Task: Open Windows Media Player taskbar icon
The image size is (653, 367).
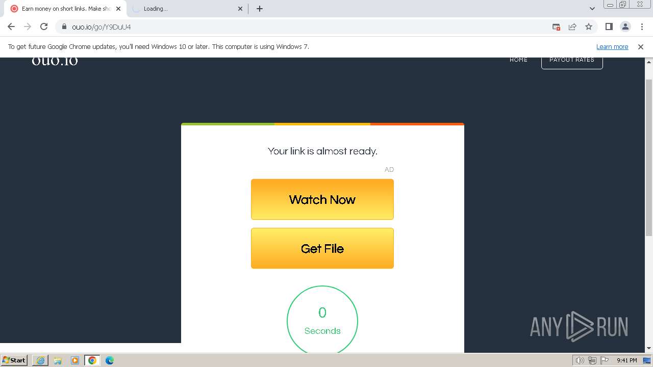Action: click(75, 360)
